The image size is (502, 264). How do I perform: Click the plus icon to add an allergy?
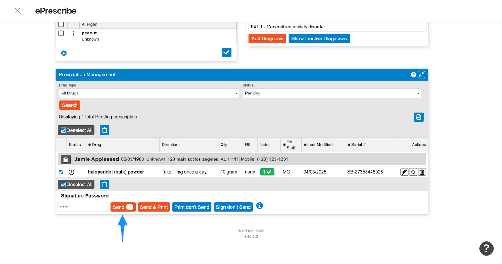[64, 53]
